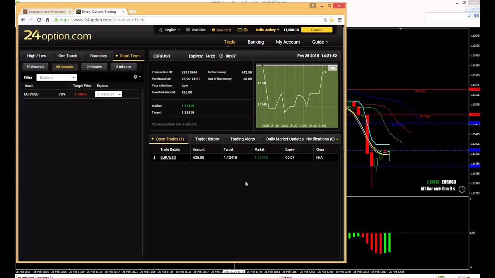
Task: Switch to the Экономический календарь tab
Action: click(x=47, y=12)
